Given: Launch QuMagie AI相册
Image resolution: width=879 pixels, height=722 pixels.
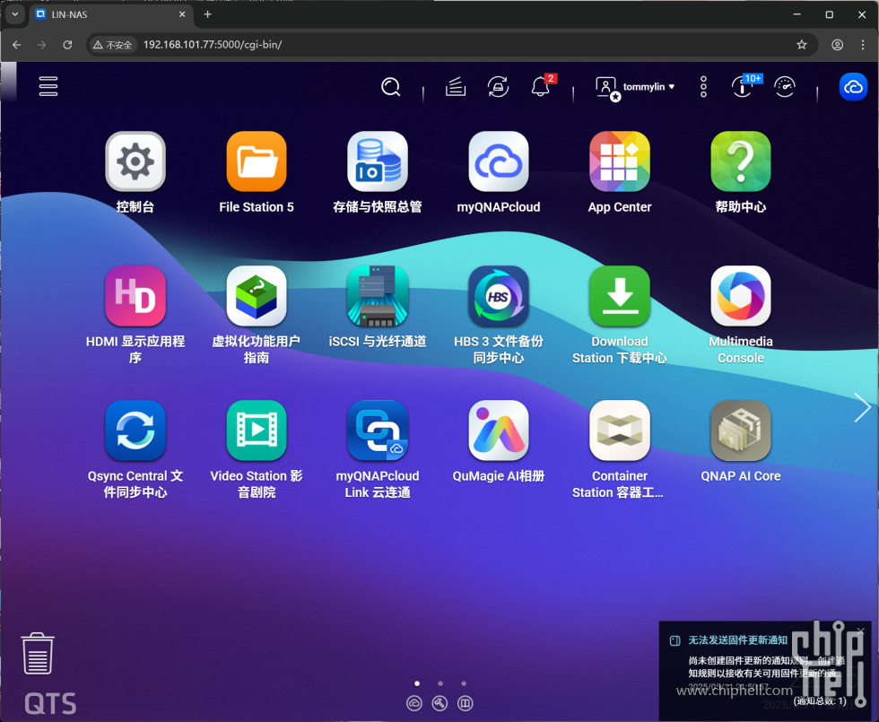Looking at the screenshot, I should 499,431.
